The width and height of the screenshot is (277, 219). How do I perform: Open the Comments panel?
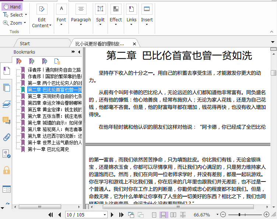point(6,121)
